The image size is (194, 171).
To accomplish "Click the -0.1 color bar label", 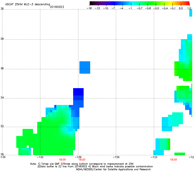I will tap(173, 8).
